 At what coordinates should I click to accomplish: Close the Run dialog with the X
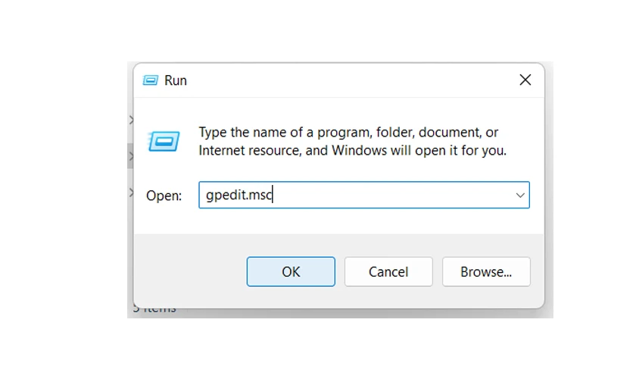[525, 80]
